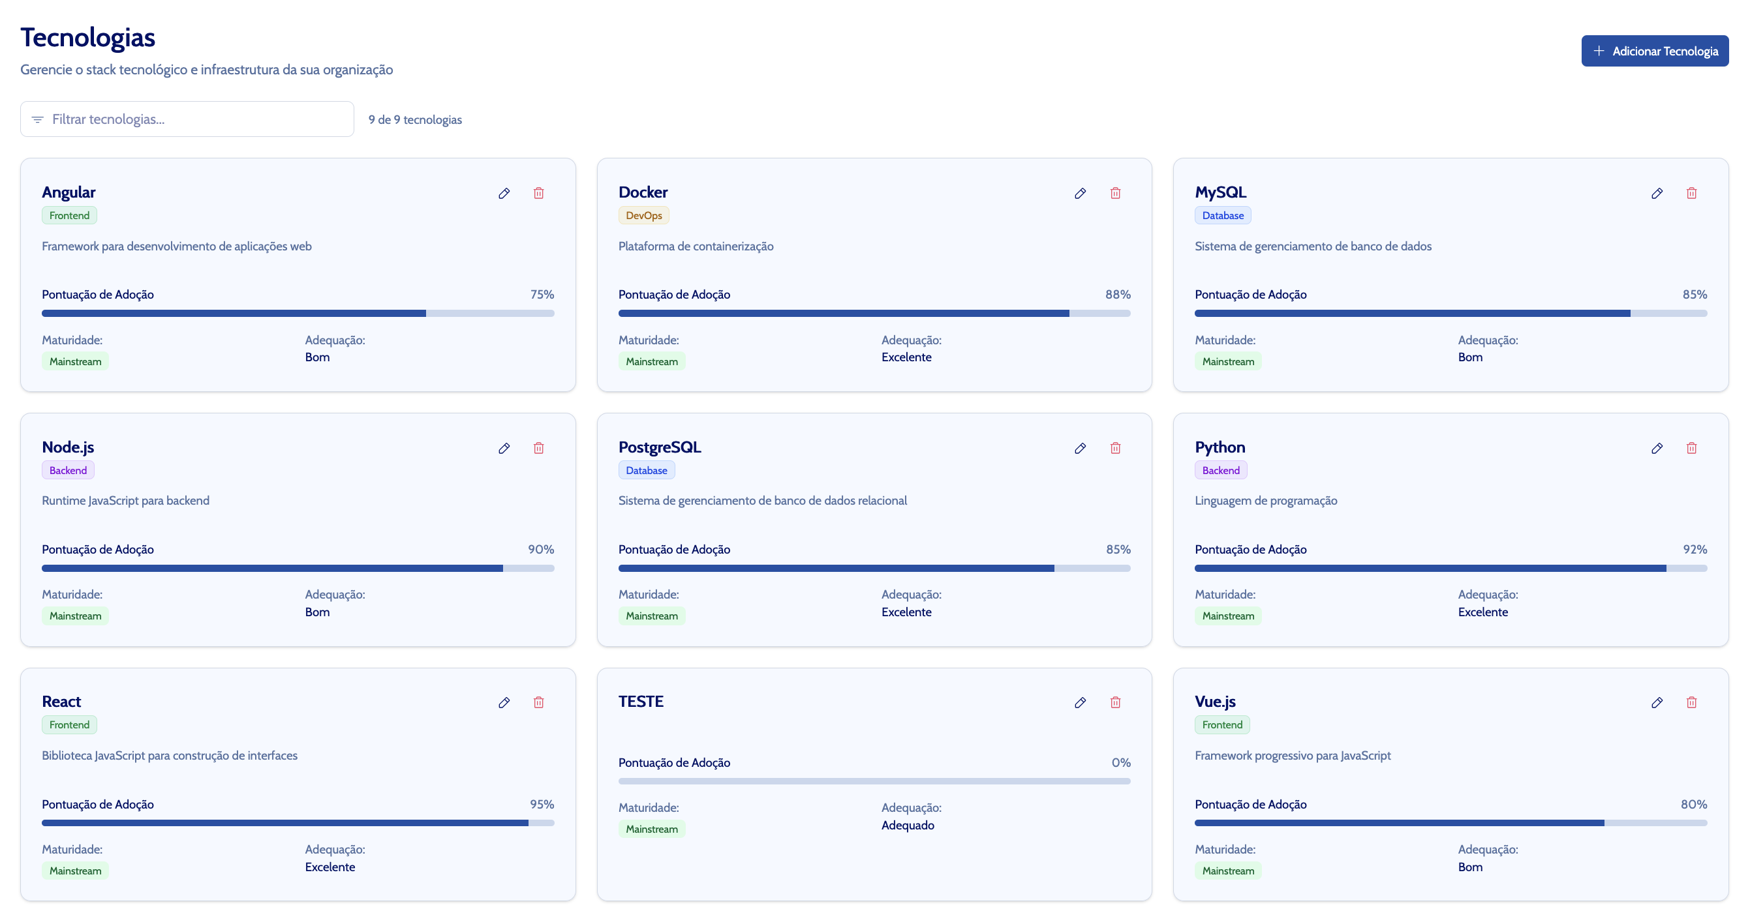Viewport: 1750px width, 909px height.
Task: Click the filter icon in search box
Action: tap(37, 119)
